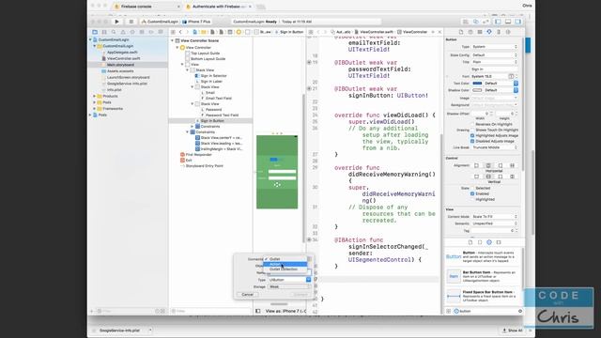Stop the running build

(x=131, y=22)
